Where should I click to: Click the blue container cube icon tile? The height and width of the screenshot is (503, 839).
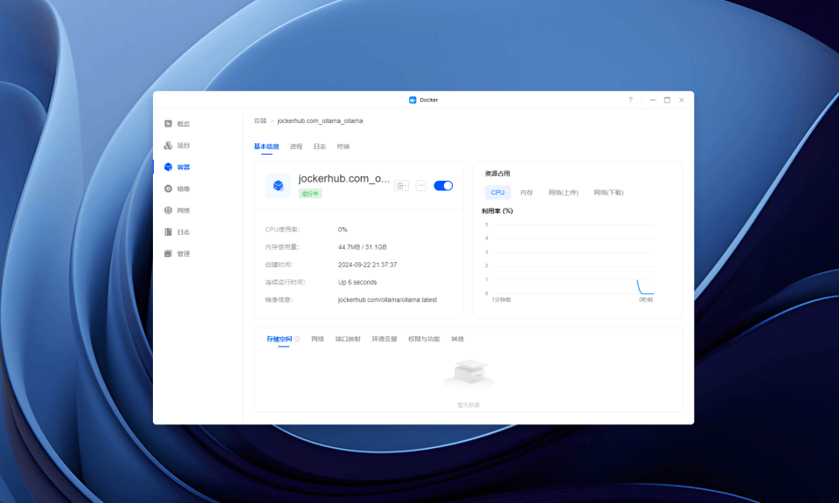tap(278, 185)
